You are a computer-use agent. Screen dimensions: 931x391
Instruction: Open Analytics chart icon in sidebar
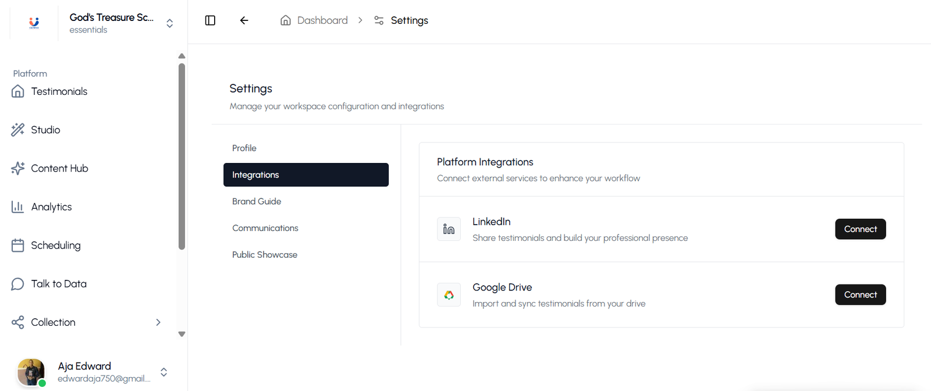pos(18,207)
